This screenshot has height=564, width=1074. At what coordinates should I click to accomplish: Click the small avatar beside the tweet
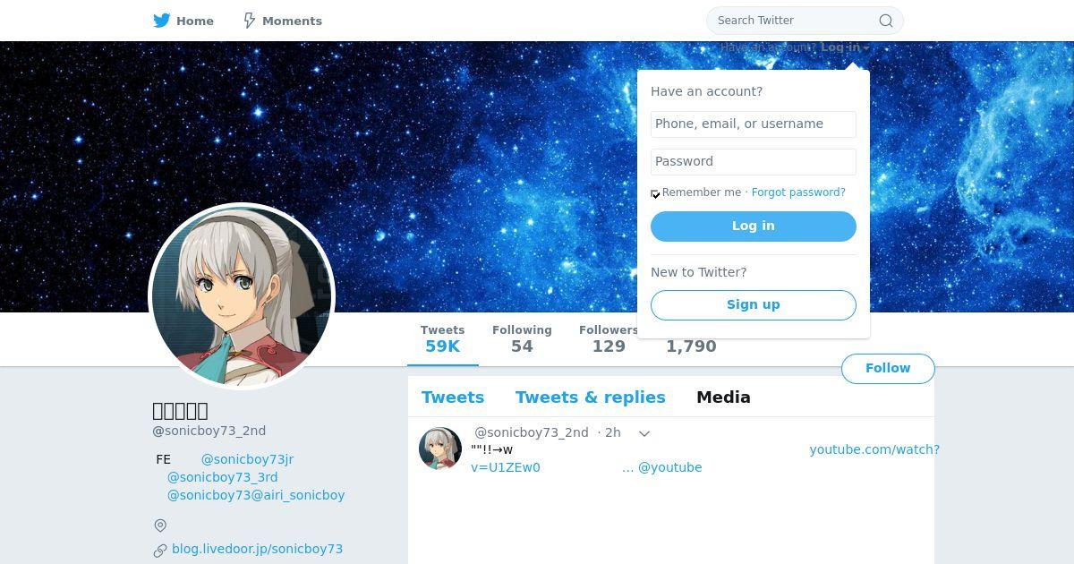click(x=440, y=449)
